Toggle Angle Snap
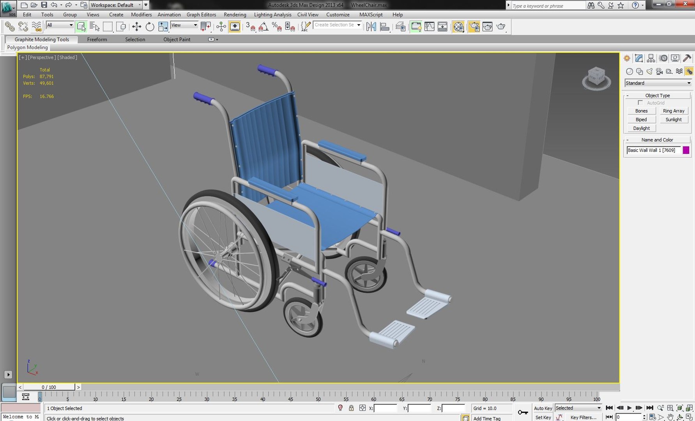Viewport: 695px width, 421px height. tap(263, 27)
